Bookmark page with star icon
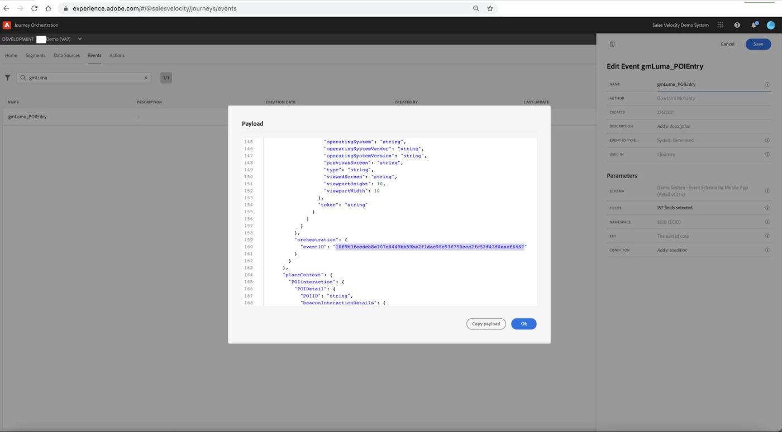782x432 pixels. [490, 8]
